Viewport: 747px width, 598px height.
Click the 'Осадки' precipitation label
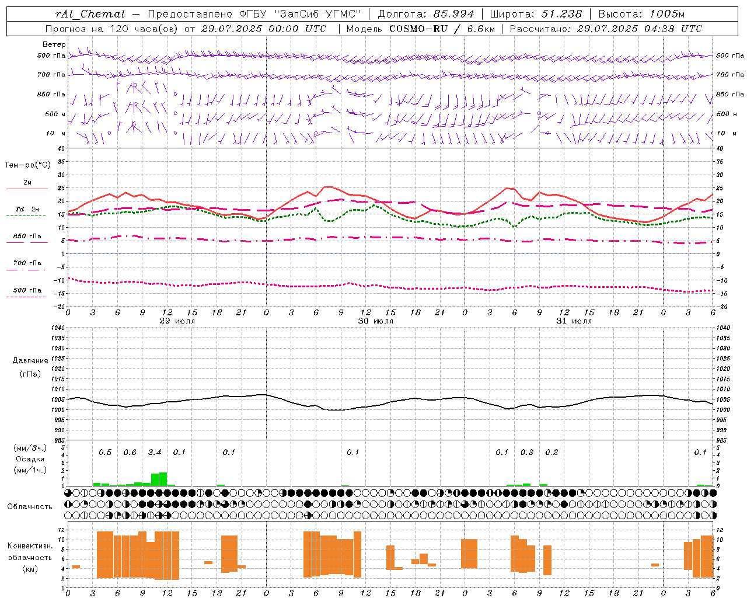pyautogui.click(x=30, y=459)
